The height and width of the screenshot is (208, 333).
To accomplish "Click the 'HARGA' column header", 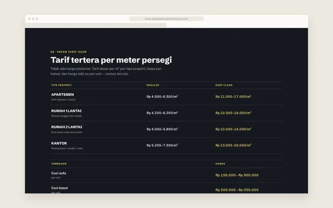I will click(x=220, y=164).
